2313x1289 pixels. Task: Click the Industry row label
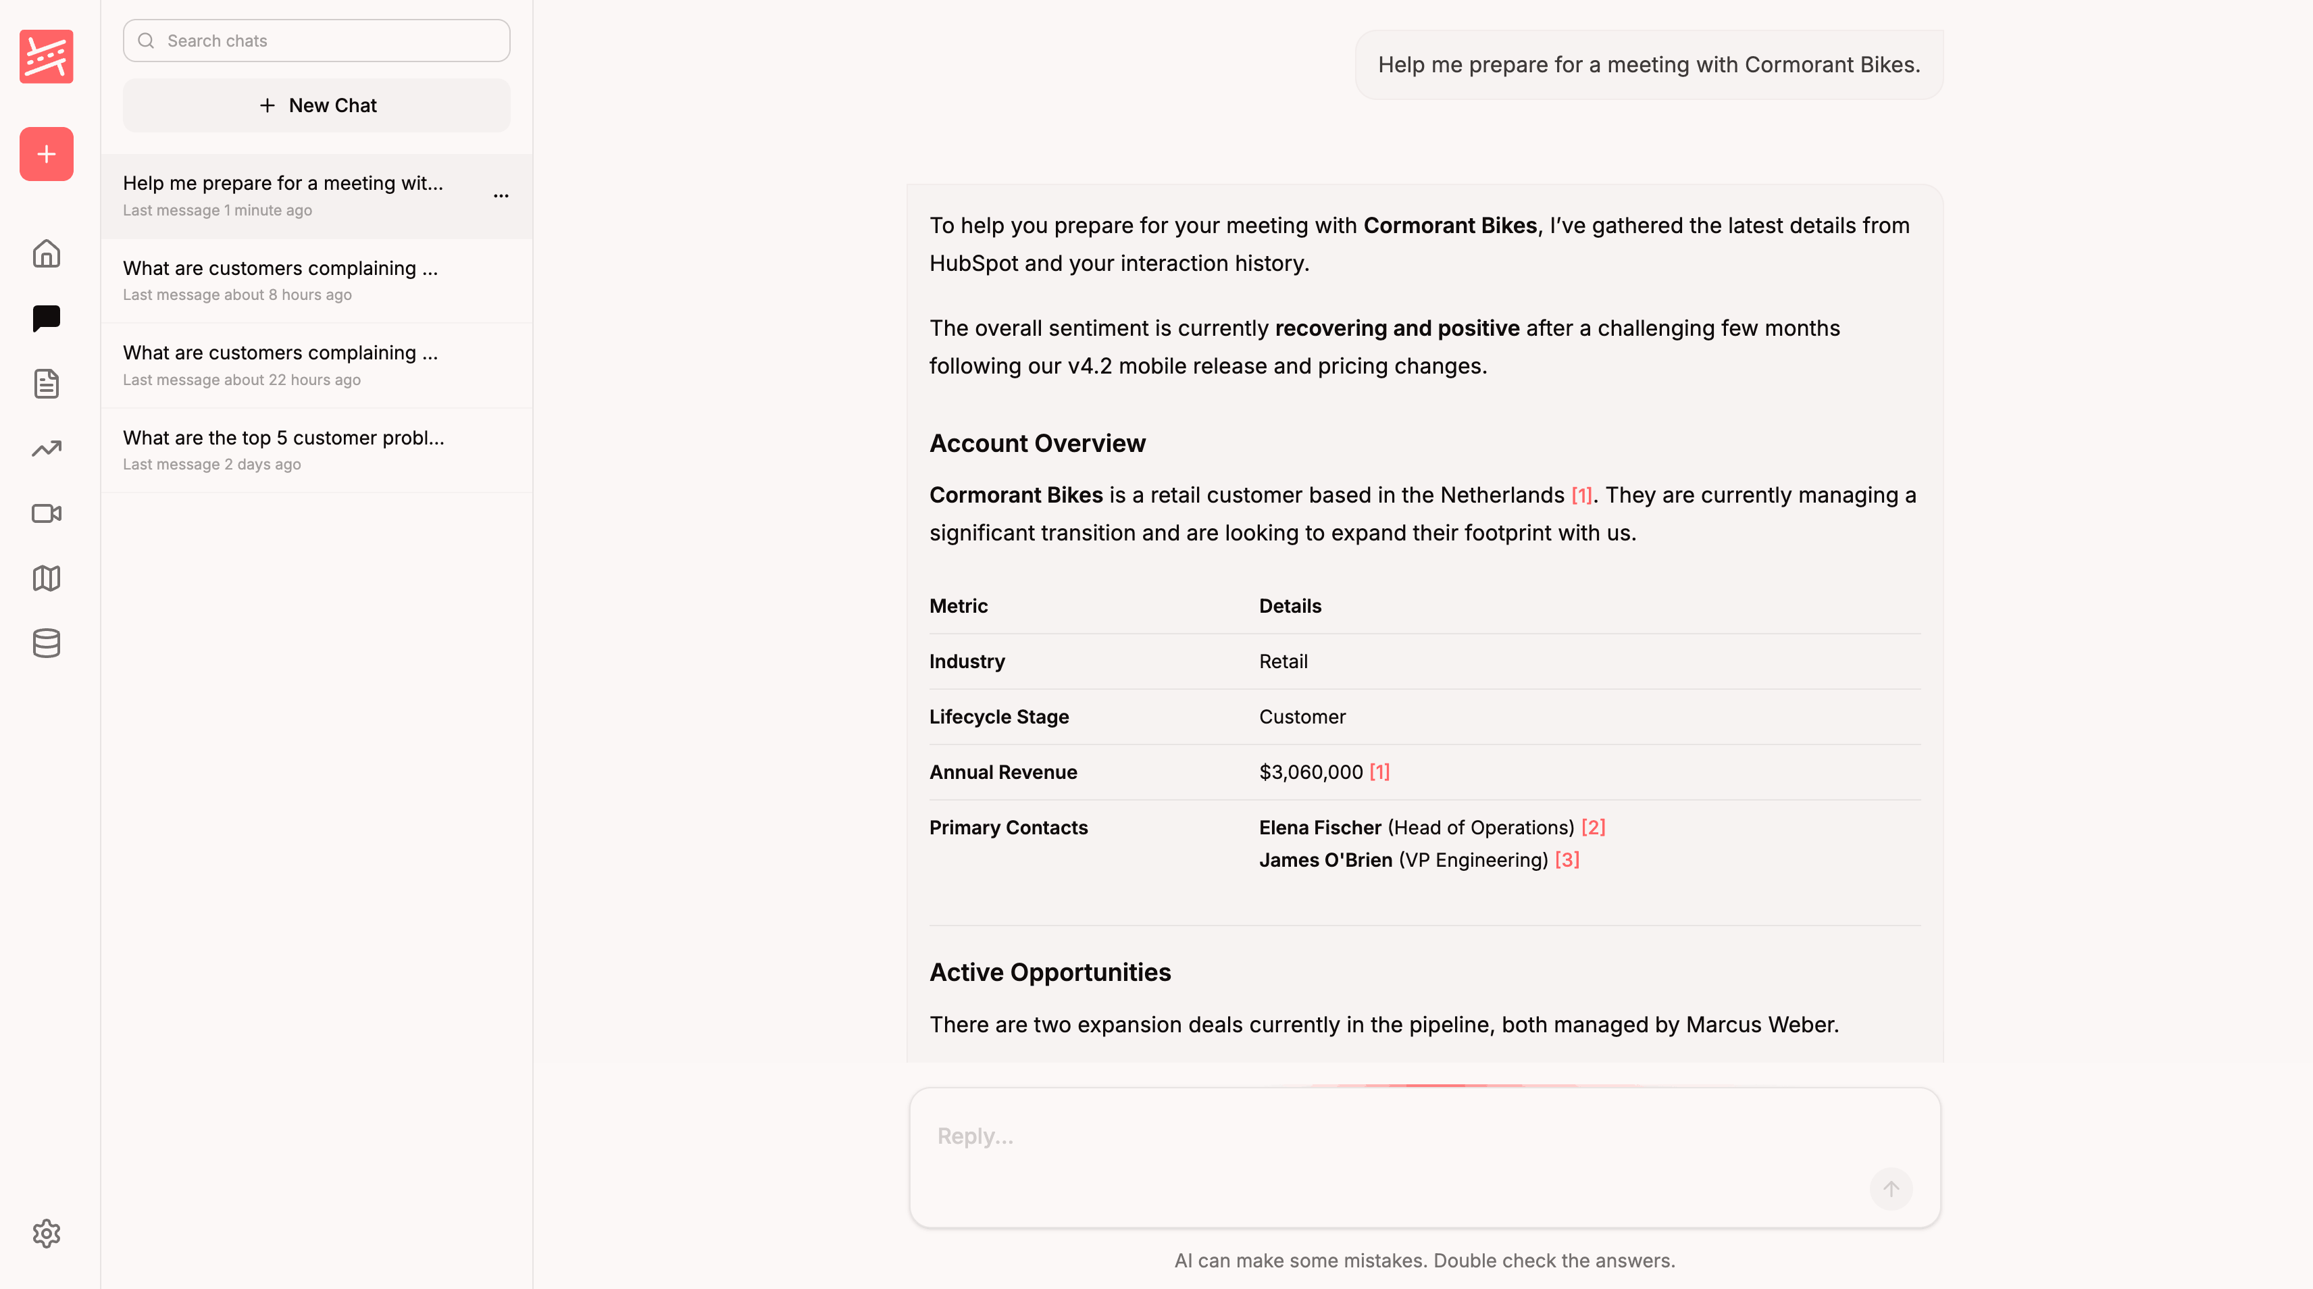(x=967, y=661)
